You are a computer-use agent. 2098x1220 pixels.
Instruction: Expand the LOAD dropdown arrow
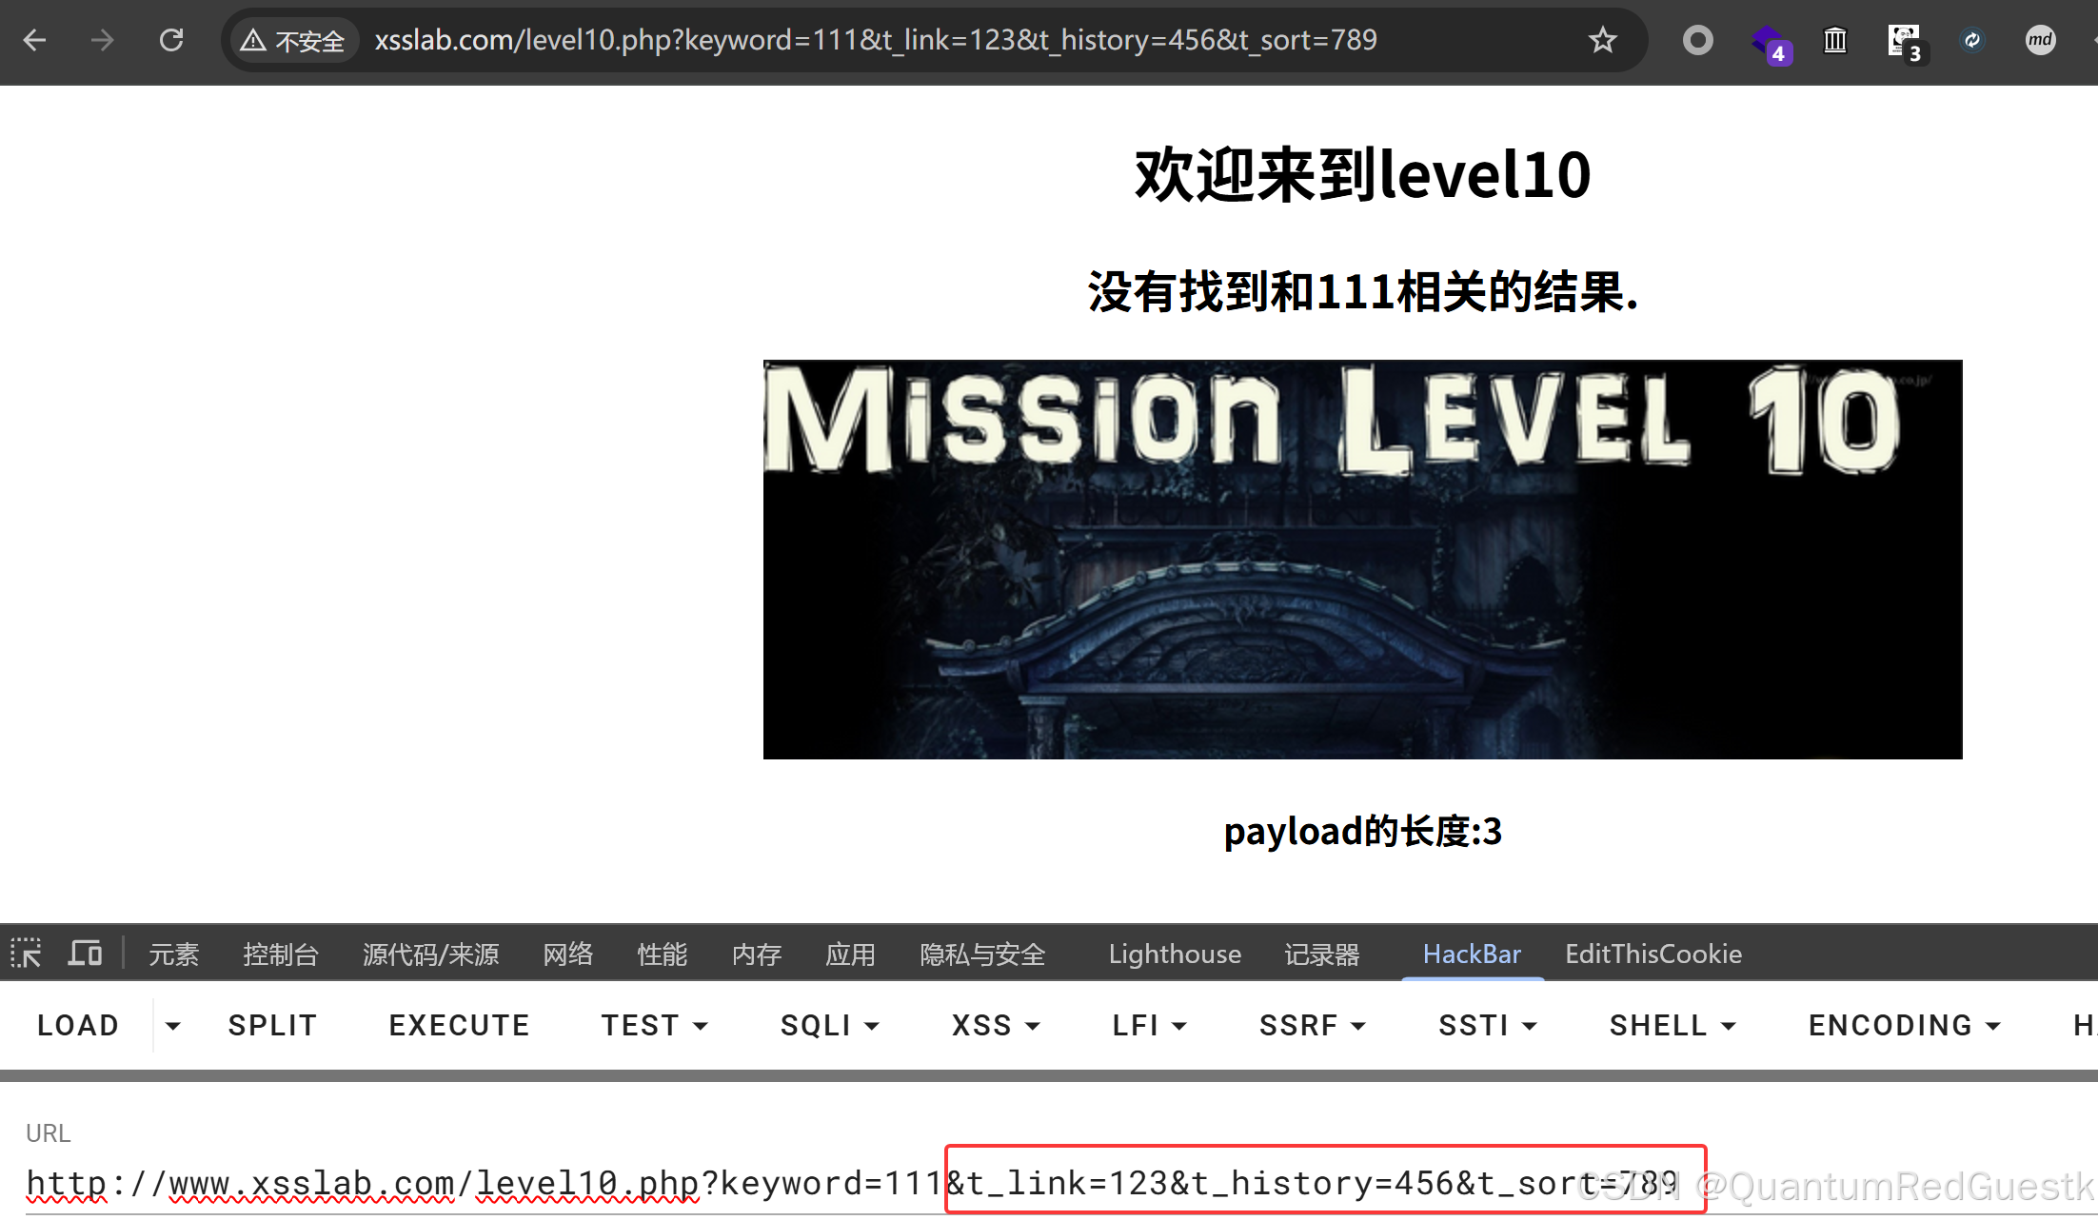172,1026
